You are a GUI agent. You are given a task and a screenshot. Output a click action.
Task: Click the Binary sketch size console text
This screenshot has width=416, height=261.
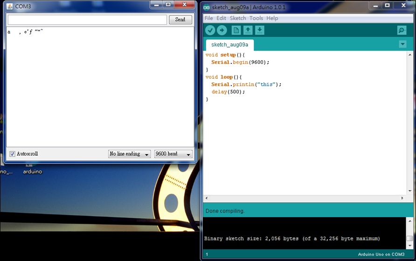292,239
